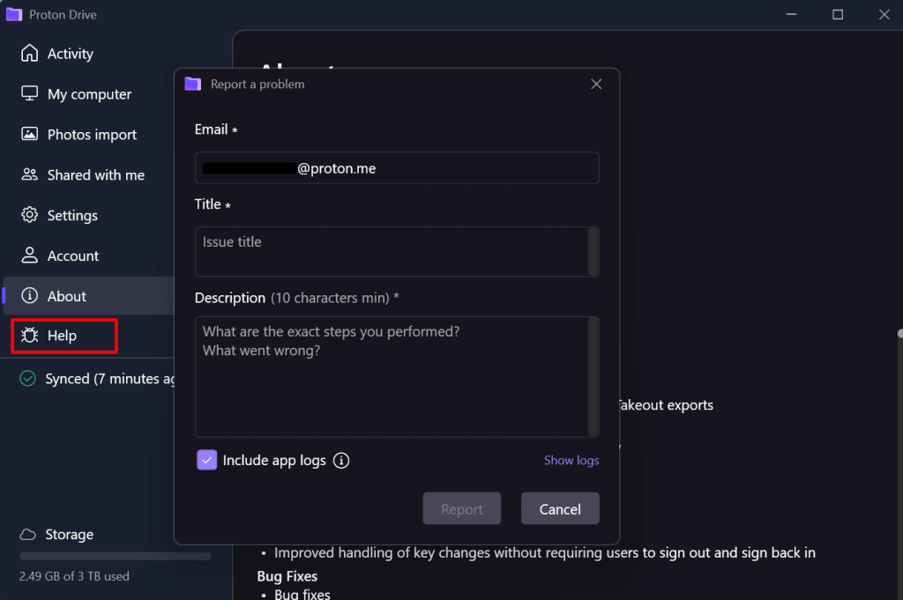Click the Report button
Image resolution: width=903 pixels, height=600 pixels.
click(462, 508)
